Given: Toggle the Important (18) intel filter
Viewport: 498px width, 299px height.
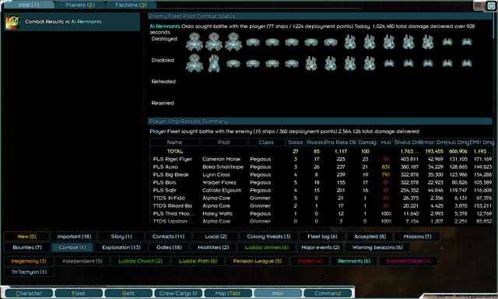Looking at the screenshot, I should [x=74, y=237].
